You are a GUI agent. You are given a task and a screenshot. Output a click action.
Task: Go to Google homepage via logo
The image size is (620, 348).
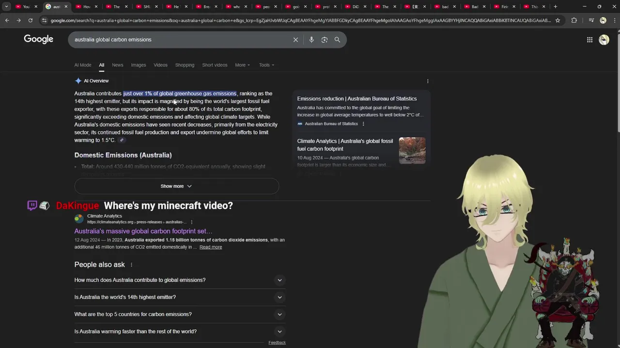[39, 40]
